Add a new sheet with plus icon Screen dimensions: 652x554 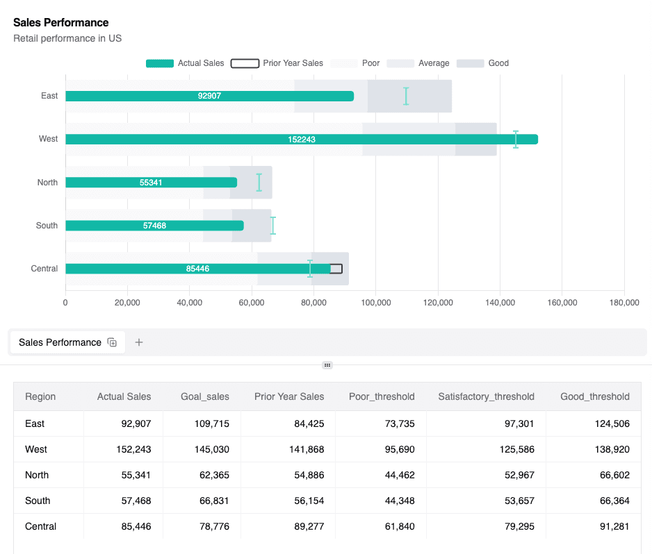(x=139, y=342)
